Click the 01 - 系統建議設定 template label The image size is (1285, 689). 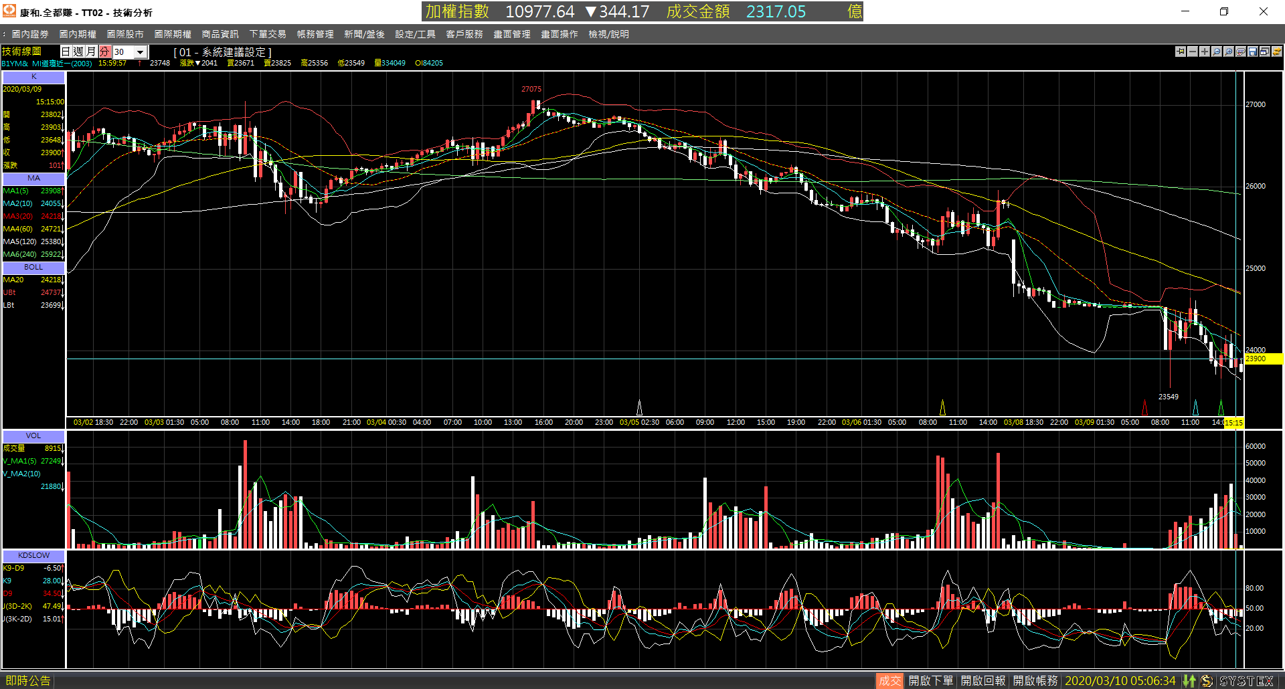223,52
